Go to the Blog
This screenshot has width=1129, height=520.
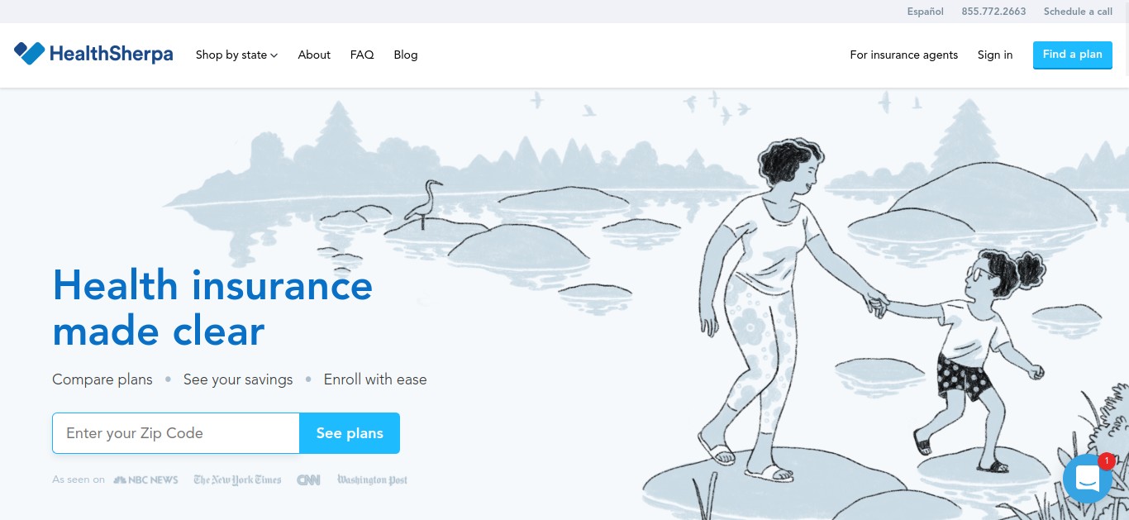tap(406, 55)
